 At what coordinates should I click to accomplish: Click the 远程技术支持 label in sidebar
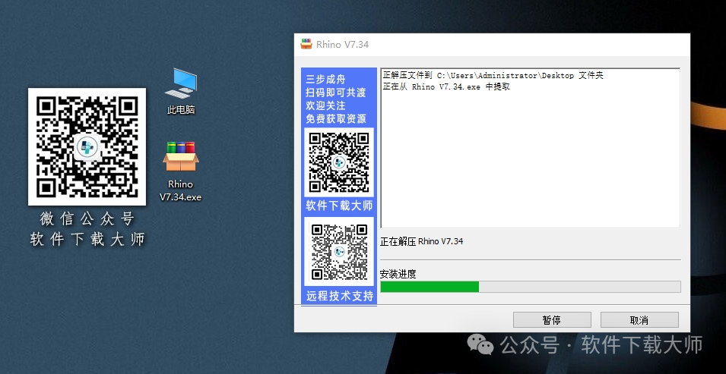[x=339, y=296]
